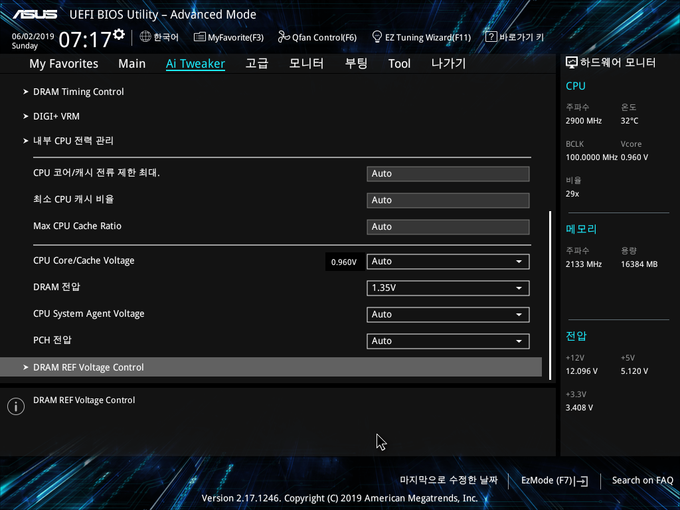Screen dimensions: 680x510
Task: Click 마지막으로 수정한 날짜 button
Action: pos(449,480)
